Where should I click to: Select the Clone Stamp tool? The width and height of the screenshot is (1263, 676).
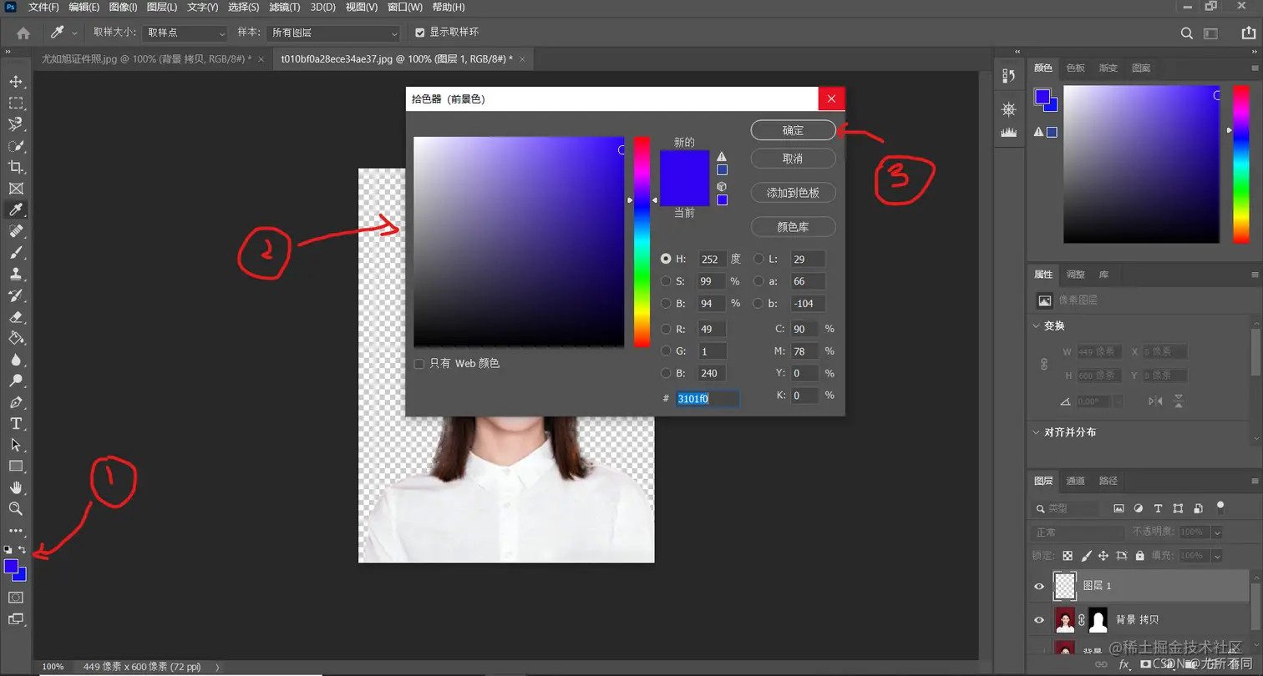[x=16, y=274]
